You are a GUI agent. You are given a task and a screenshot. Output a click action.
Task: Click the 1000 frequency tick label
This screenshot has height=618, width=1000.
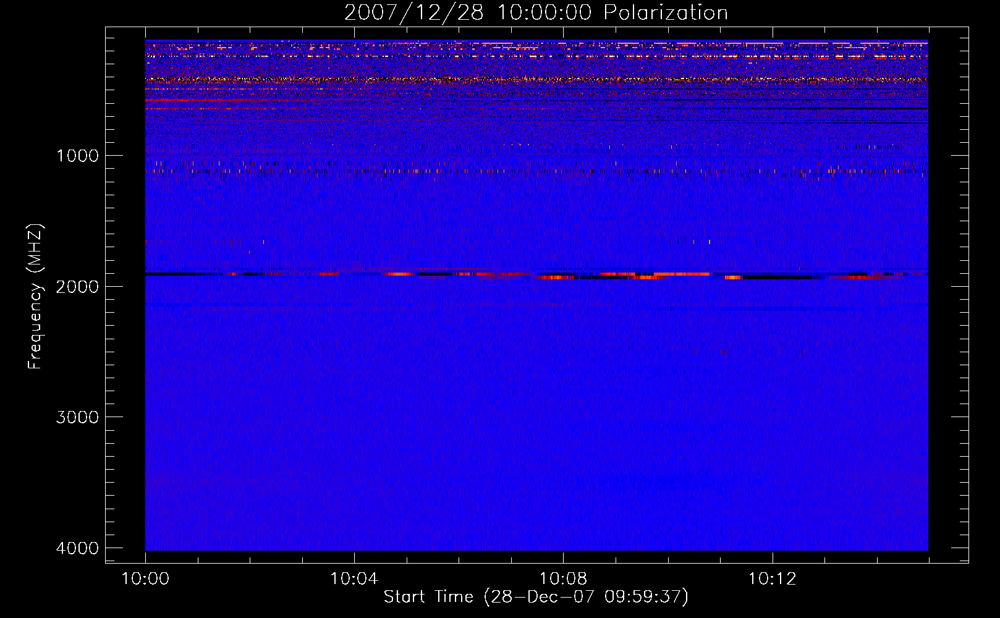coord(77,155)
